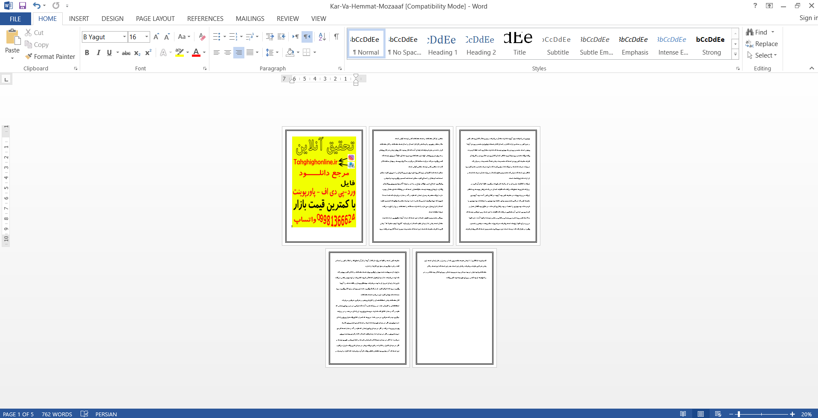Image resolution: width=818 pixels, height=418 pixels.
Task: Expand the Styles gallery More arrow
Action: pos(735,55)
